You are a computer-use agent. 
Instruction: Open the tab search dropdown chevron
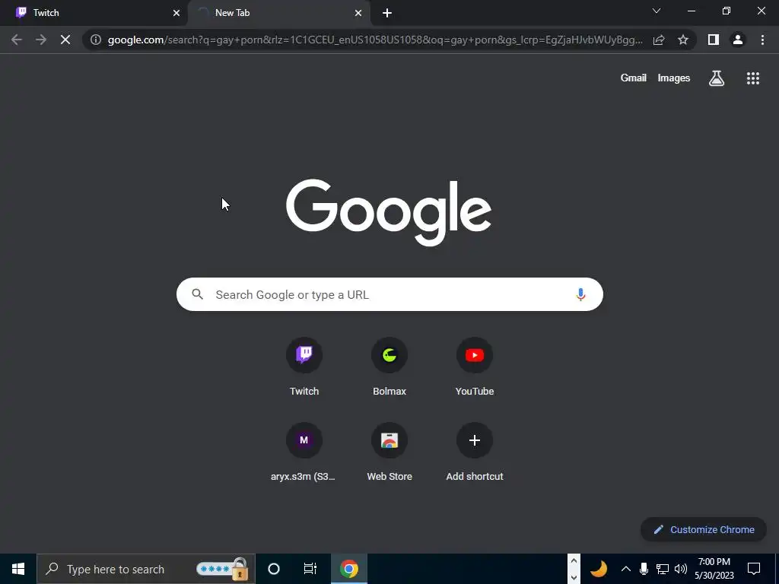click(657, 11)
